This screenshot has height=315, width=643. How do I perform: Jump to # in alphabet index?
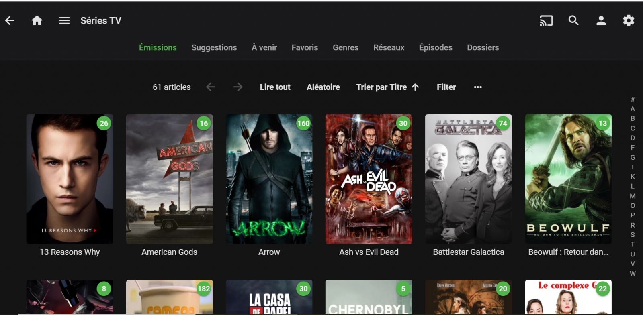pos(633,99)
